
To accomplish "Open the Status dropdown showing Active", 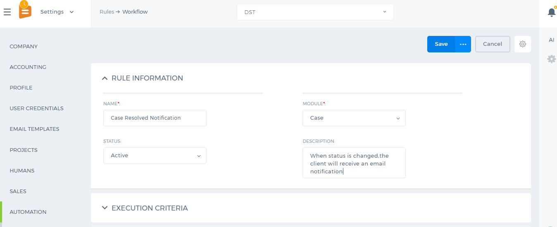I will (155, 156).
